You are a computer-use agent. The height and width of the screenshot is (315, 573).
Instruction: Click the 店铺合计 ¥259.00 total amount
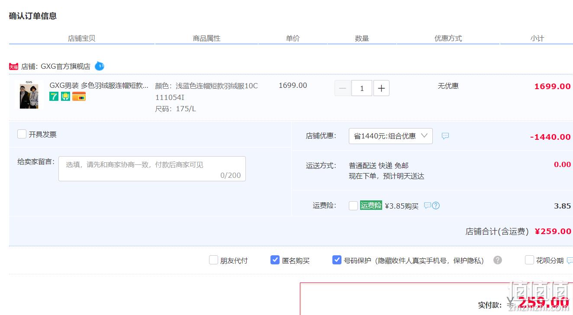(553, 231)
